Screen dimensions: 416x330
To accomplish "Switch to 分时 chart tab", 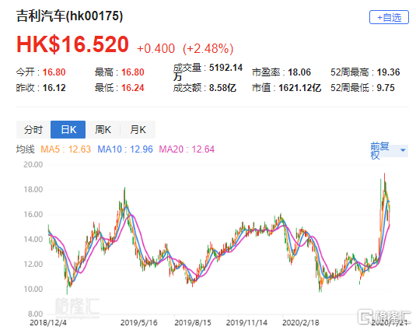I will point(33,129).
